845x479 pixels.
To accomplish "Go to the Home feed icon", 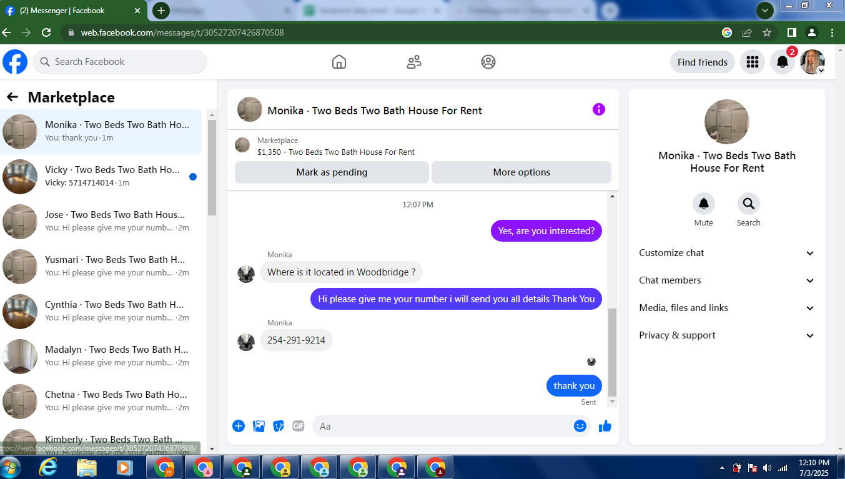I will click(x=338, y=62).
